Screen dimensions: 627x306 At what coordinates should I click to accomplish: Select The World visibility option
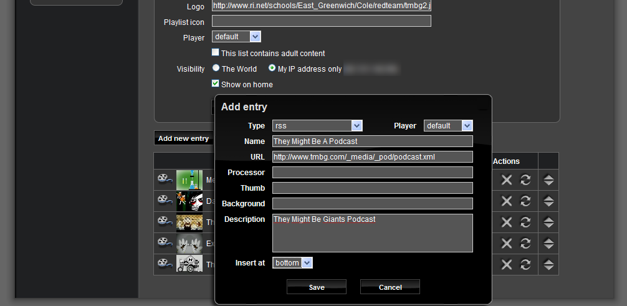216,69
